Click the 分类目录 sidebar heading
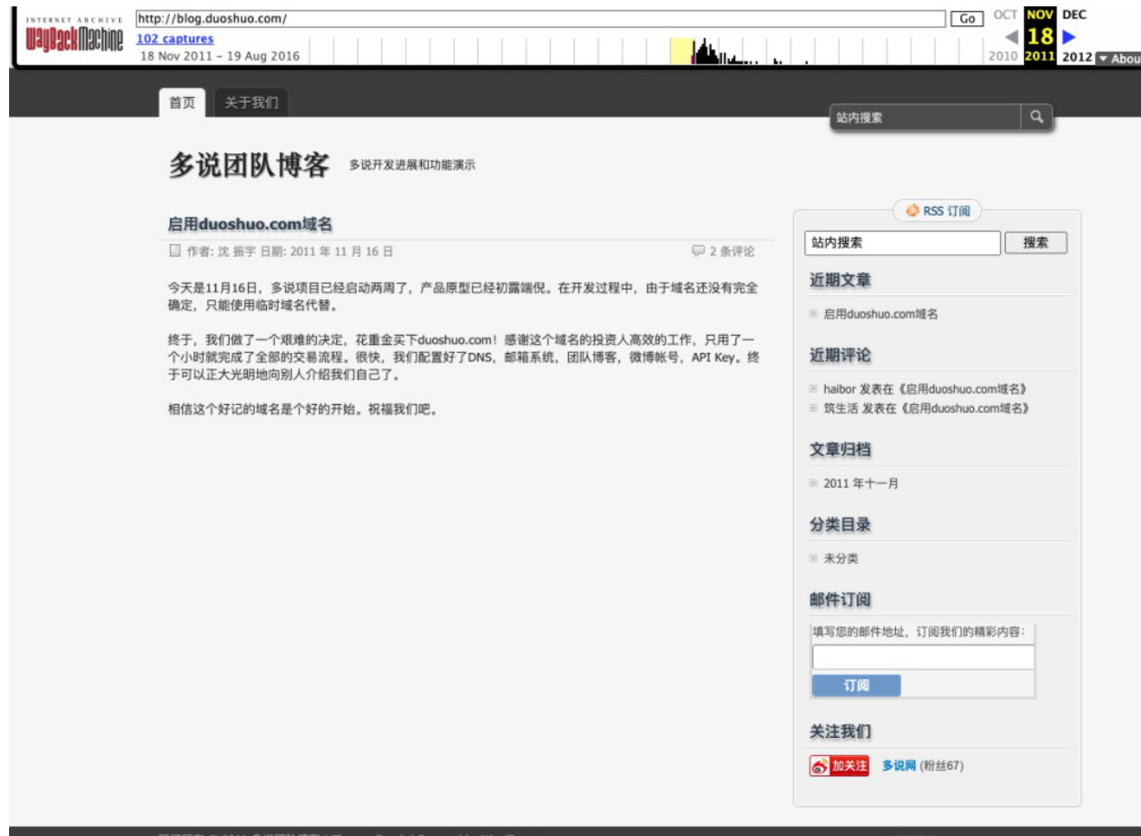The width and height of the screenshot is (1141, 836). pyautogui.click(x=841, y=525)
